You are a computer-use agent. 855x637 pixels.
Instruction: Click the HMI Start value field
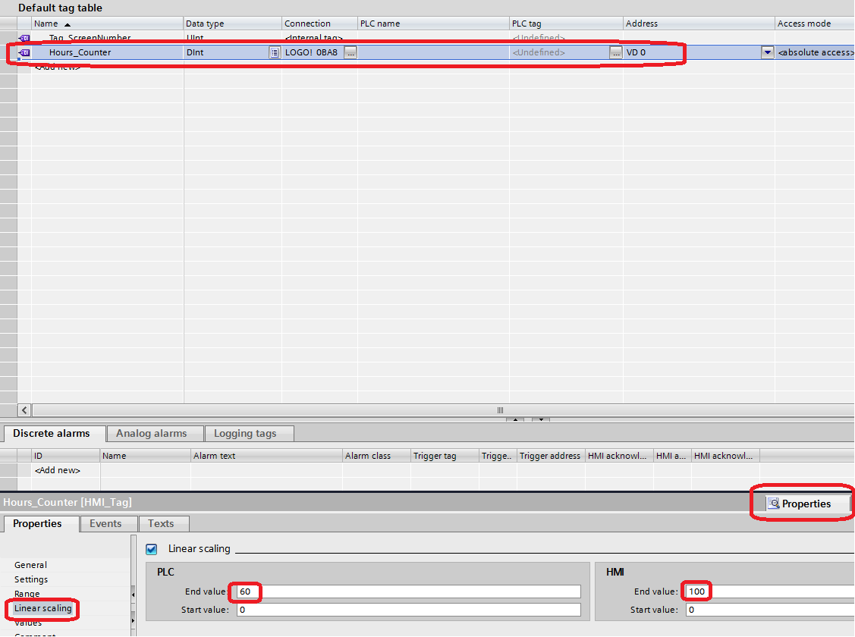771,610
